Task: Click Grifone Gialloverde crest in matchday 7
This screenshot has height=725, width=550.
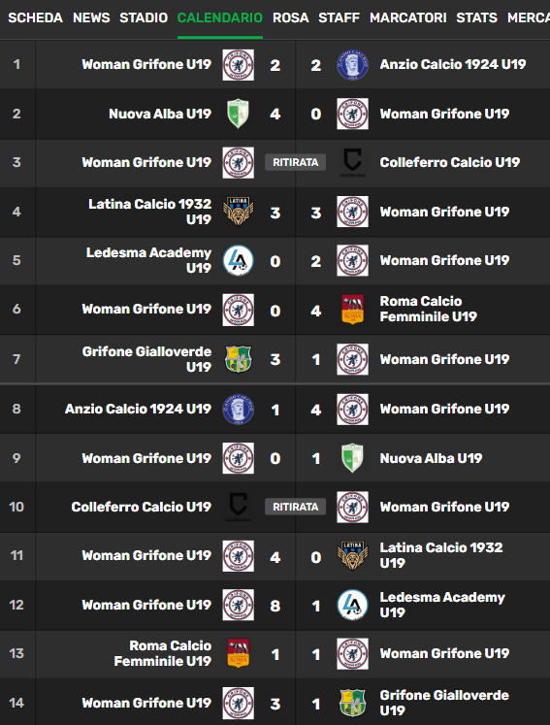Action: point(238,359)
